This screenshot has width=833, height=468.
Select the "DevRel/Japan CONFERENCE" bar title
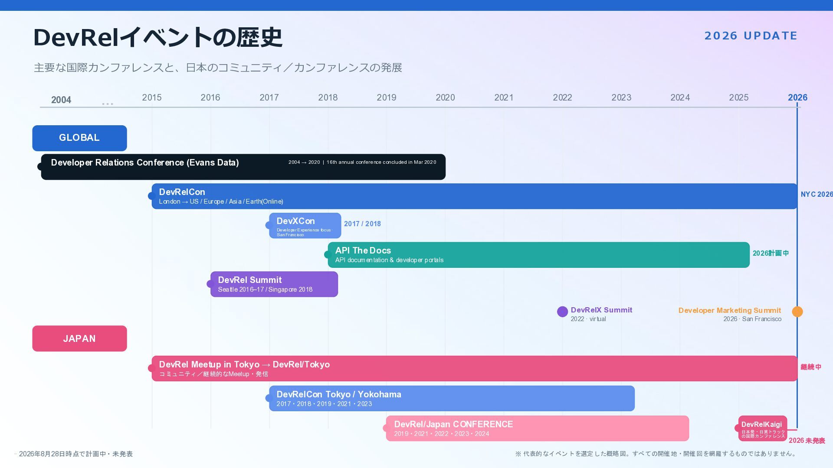(453, 424)
